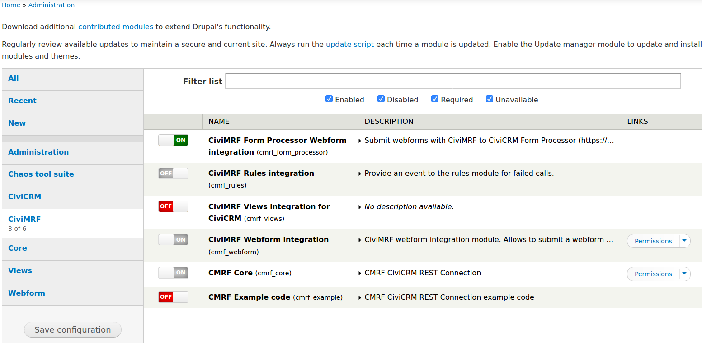This screenshot has height=343, width=702.
Task: Toggle the Required filter checkbox
Action: pyautogui.click(x=435, y=99)
